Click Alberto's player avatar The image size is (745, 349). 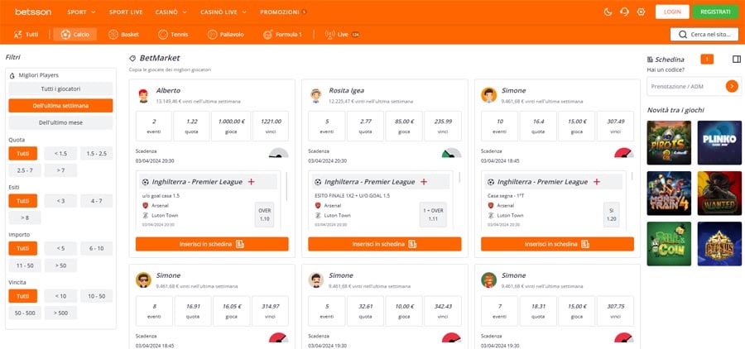click(x=143, y=95)
